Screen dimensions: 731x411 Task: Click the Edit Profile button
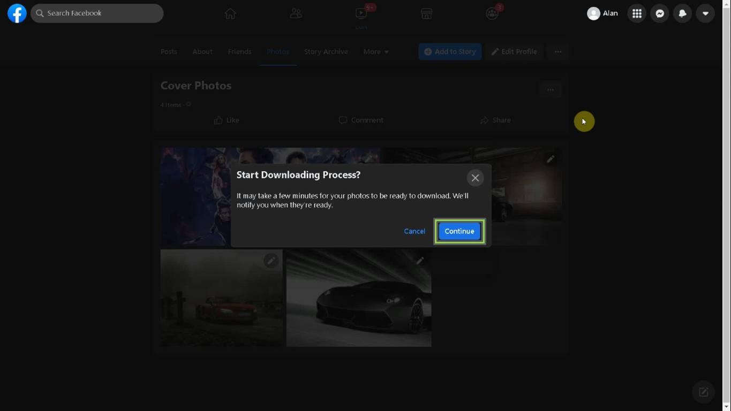tap(514, 51)
